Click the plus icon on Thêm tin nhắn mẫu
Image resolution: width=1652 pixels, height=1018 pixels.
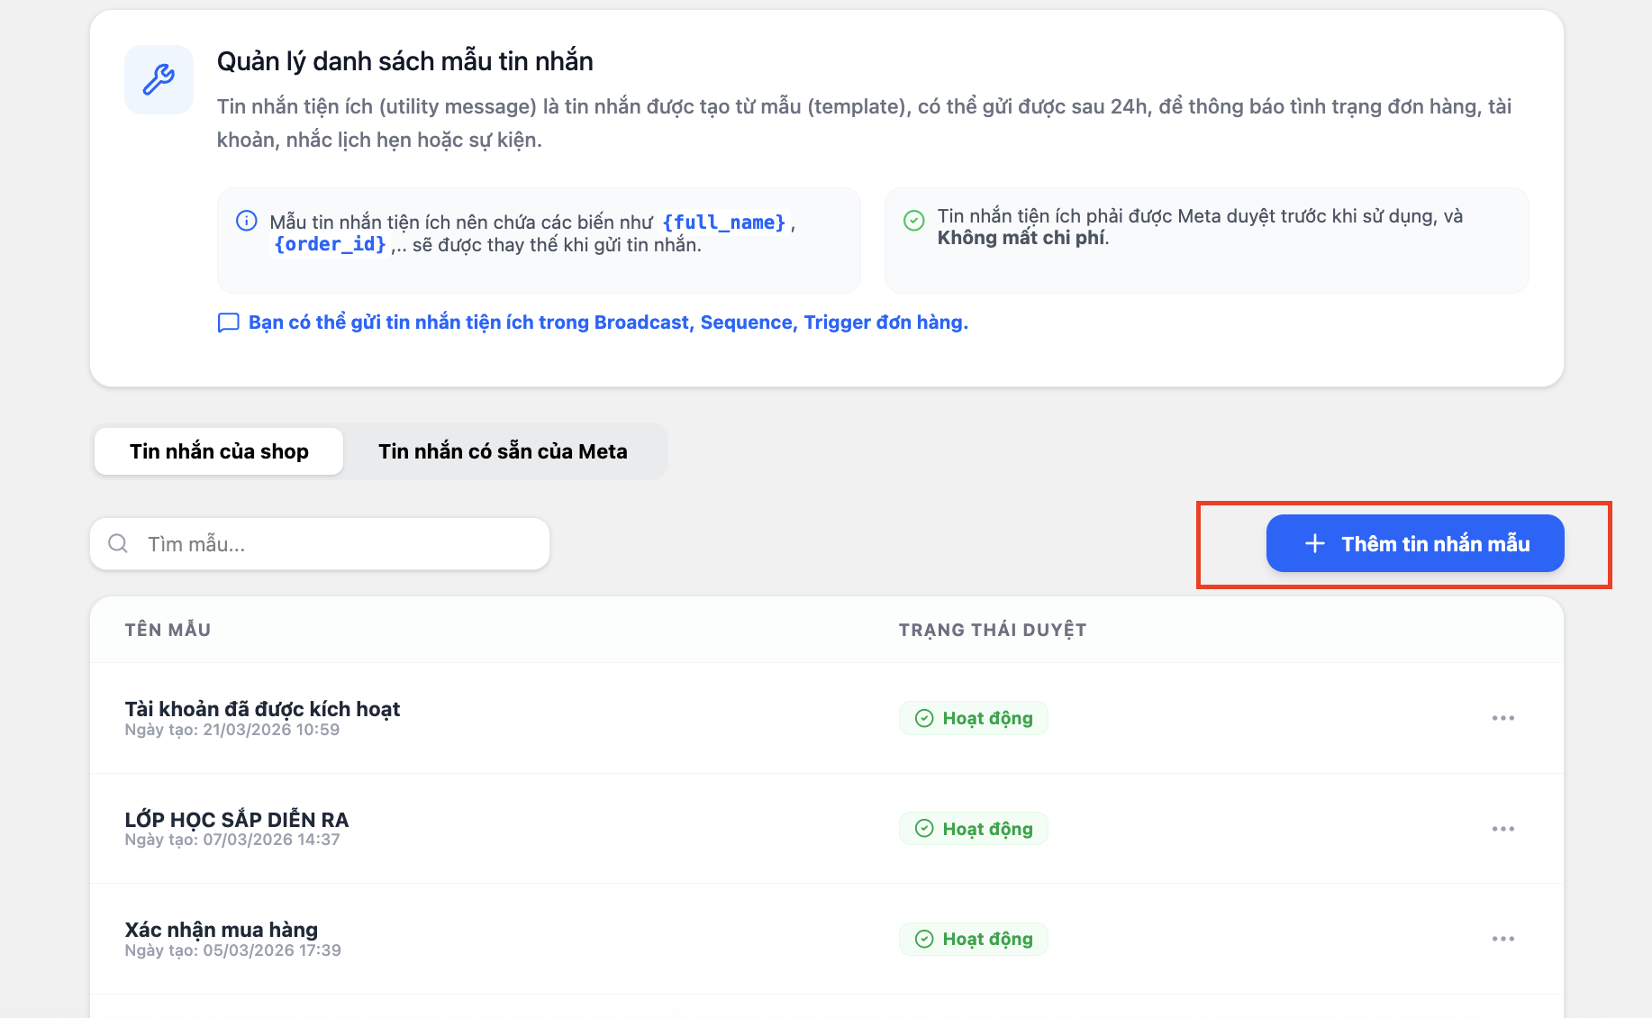pos(1314,543)
